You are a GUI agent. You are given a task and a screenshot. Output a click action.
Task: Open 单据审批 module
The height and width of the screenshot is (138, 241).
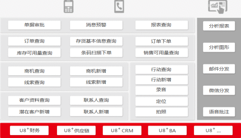[34, 25]
